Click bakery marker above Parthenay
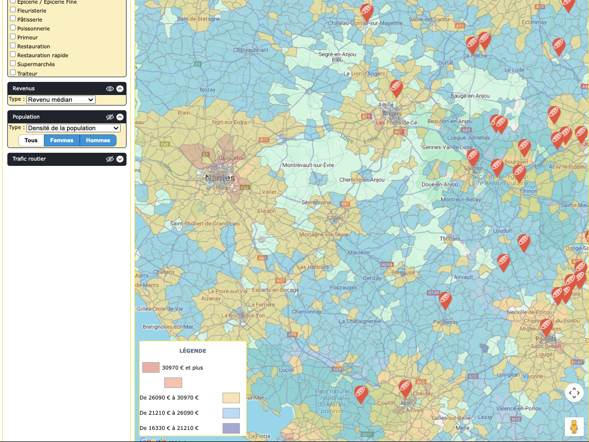 (x=445, y=300)
